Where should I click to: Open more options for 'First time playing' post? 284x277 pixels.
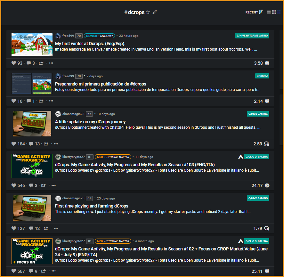coord(56,228)
